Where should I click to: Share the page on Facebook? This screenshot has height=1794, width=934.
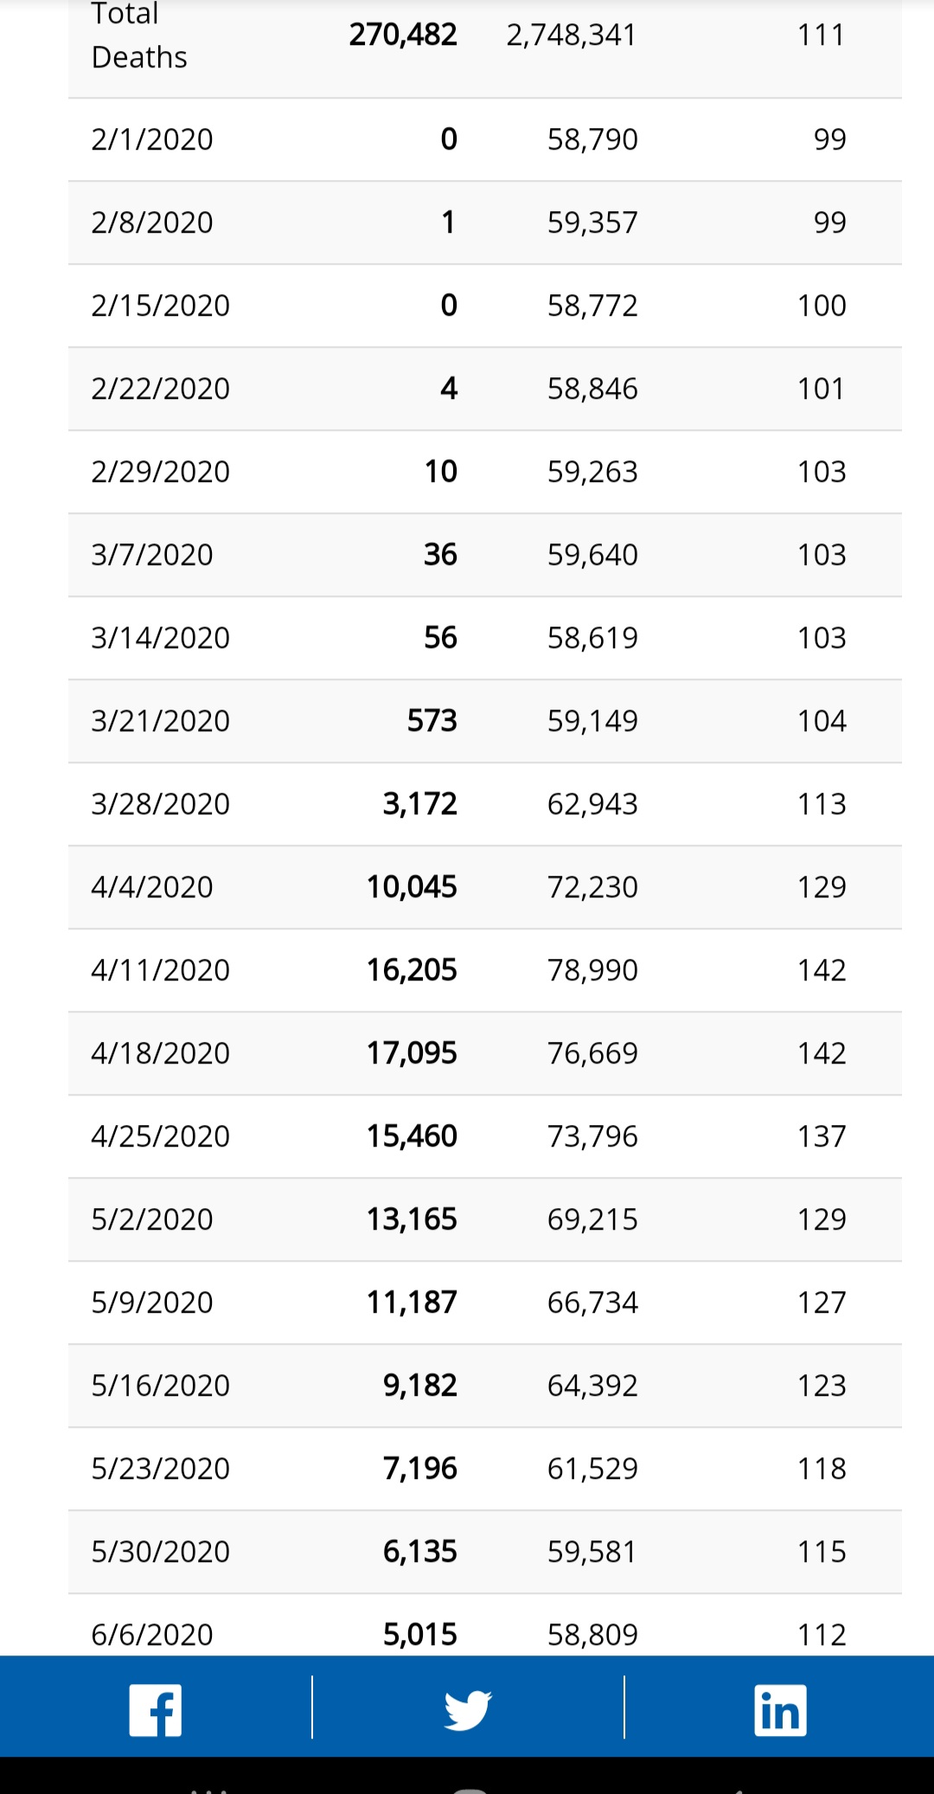pyautogui.click(x=156, y=1709)
